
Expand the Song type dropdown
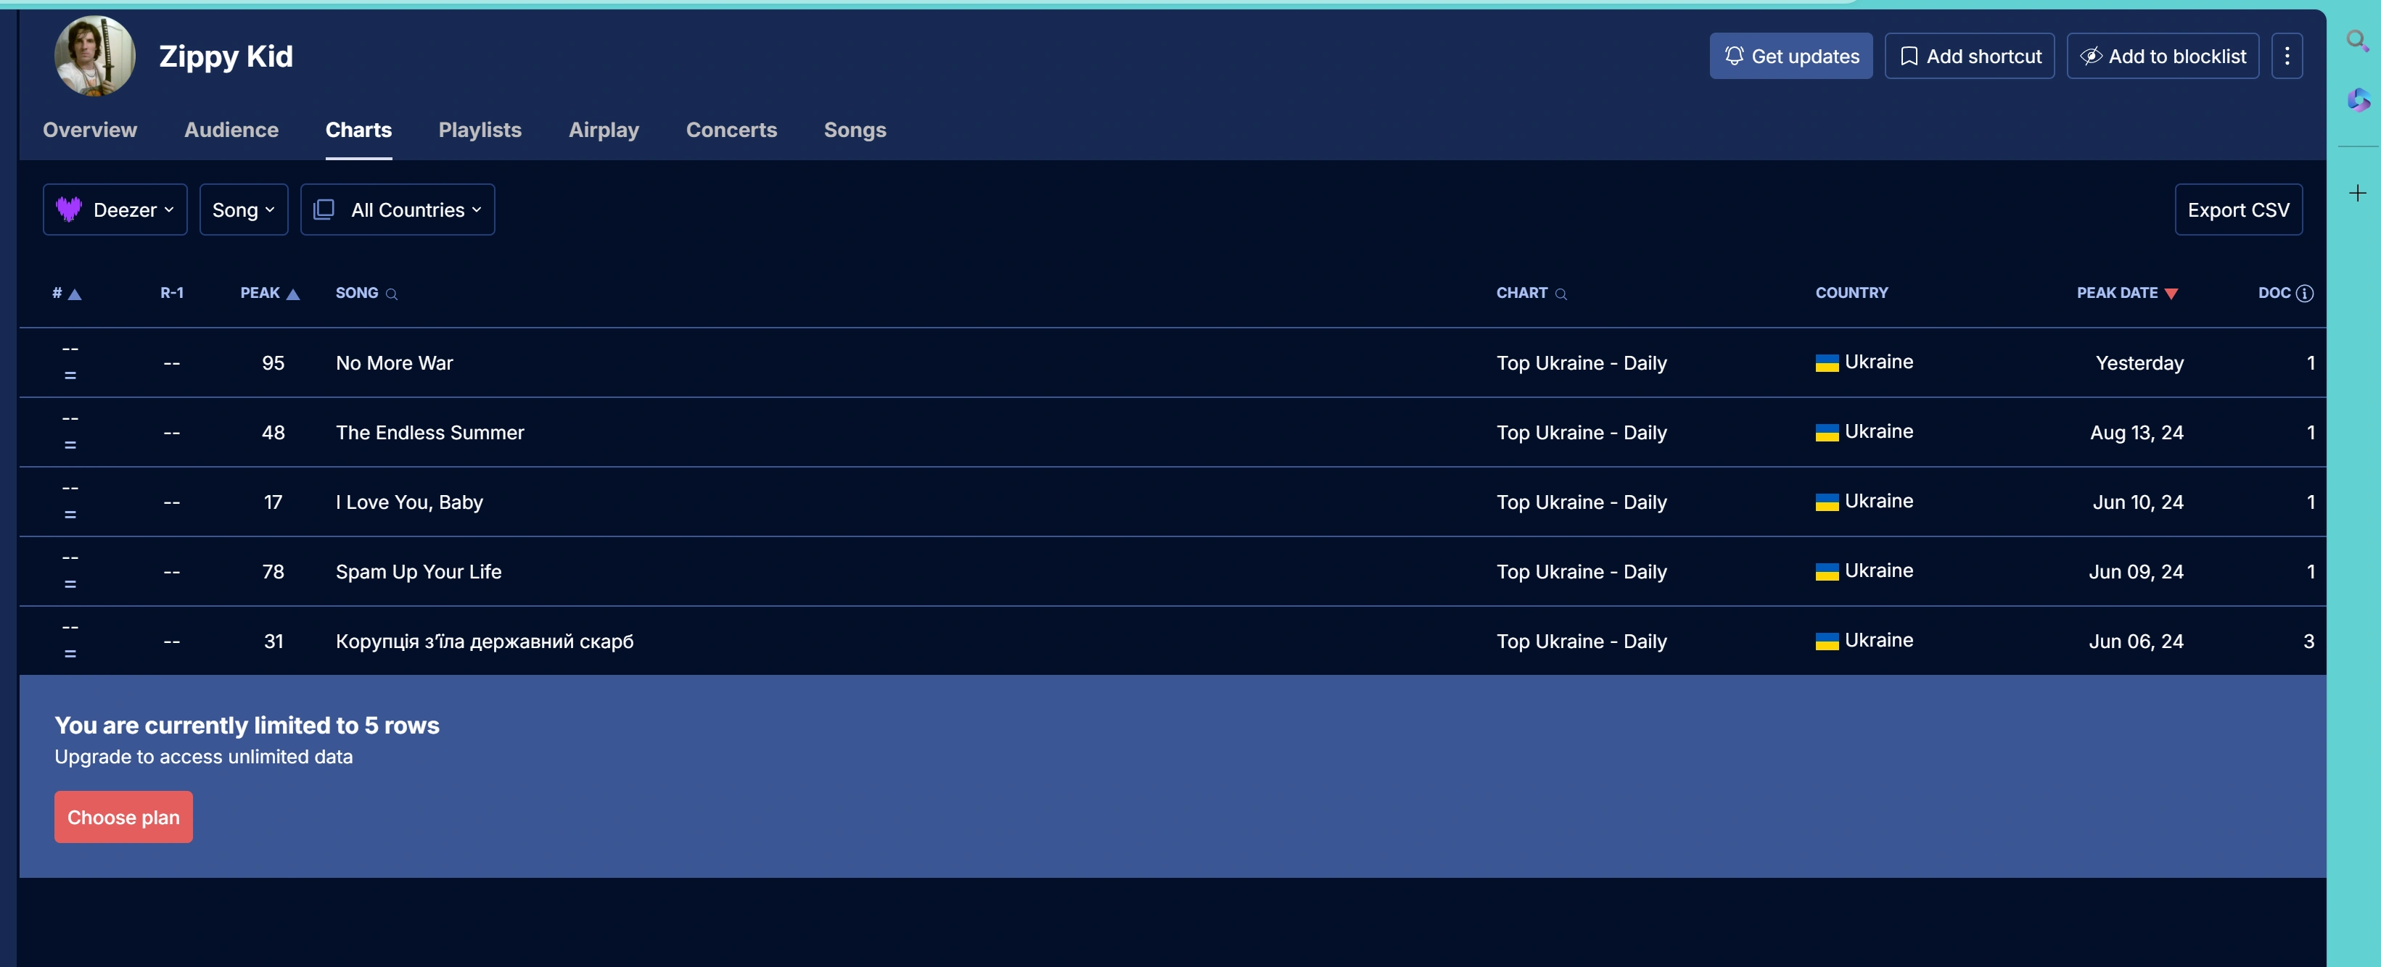point(243,209)
